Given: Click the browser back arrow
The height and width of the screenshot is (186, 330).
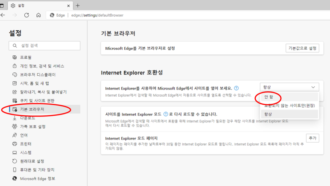Looking at the screenshot, I should [3, 15].
